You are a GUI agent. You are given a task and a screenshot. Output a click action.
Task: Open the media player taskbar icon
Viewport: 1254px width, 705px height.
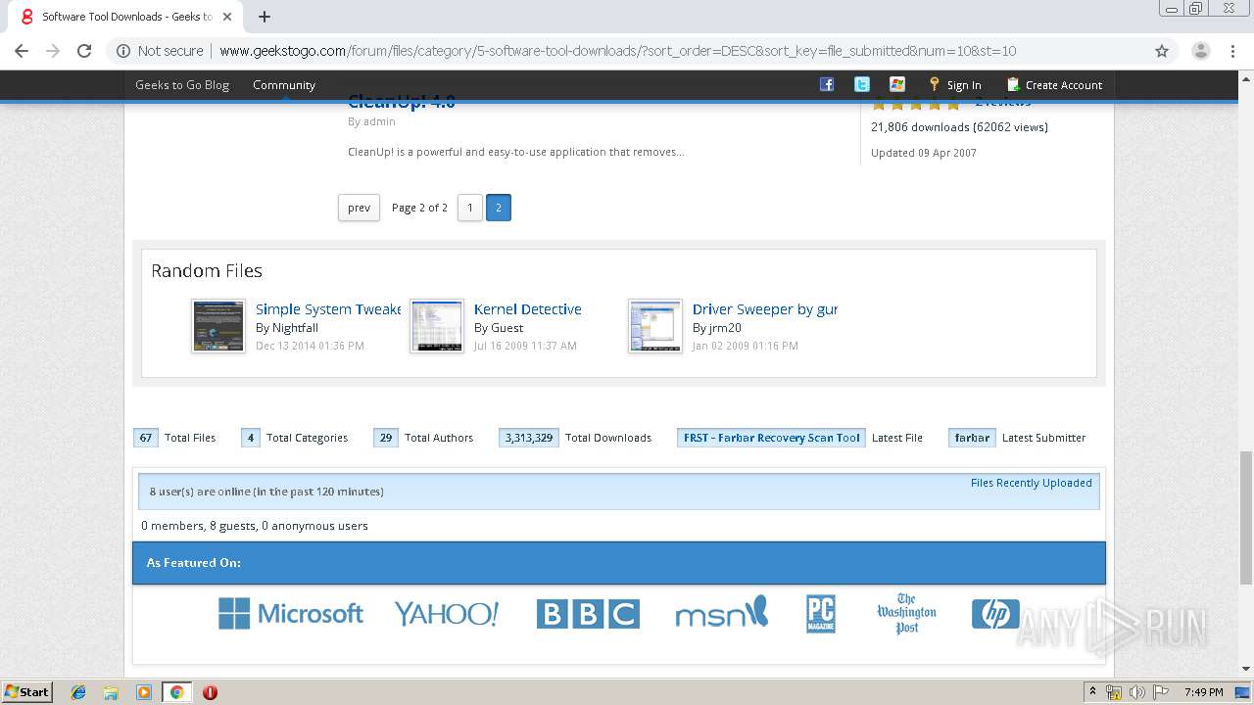coord(144,692)
